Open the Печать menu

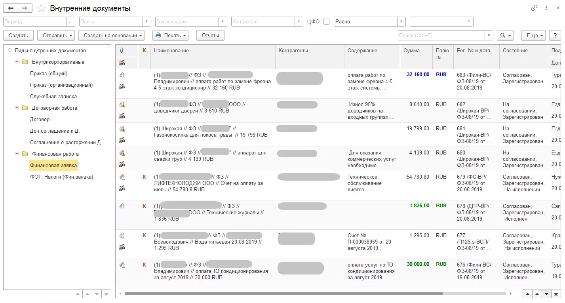(x=170, y=35)
